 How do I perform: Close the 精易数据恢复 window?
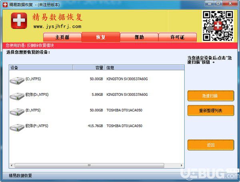coord(230,3)
